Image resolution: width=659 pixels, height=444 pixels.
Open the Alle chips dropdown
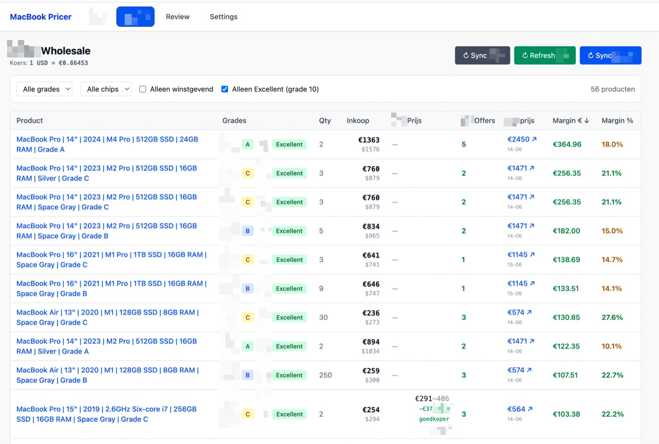tap(106, 89)
